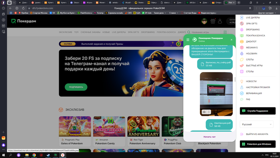This screenshot has height=158, width=280.
Task: Click the gift basket icon in header
Action: pos(213,21)
